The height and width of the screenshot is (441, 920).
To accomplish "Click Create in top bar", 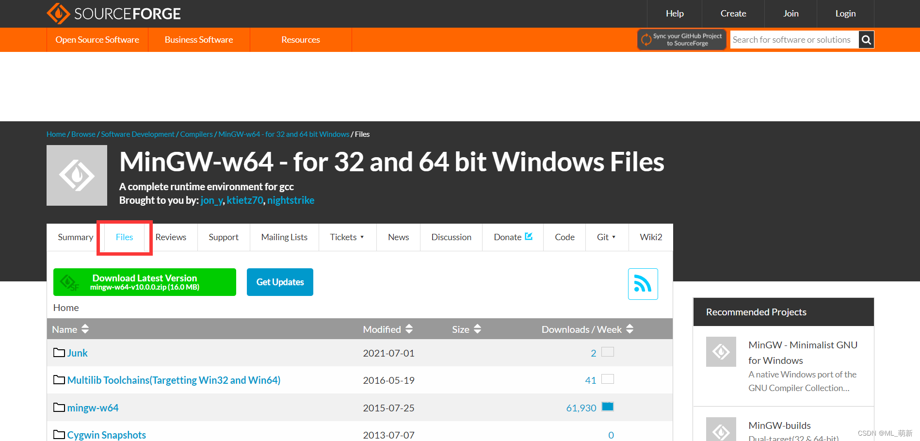I will click(x=733, y=14).
